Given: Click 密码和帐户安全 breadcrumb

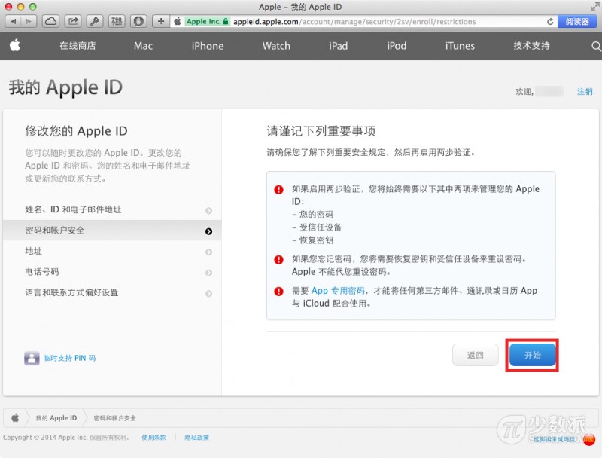Looking at the screenshot, I should click(115, 418).
